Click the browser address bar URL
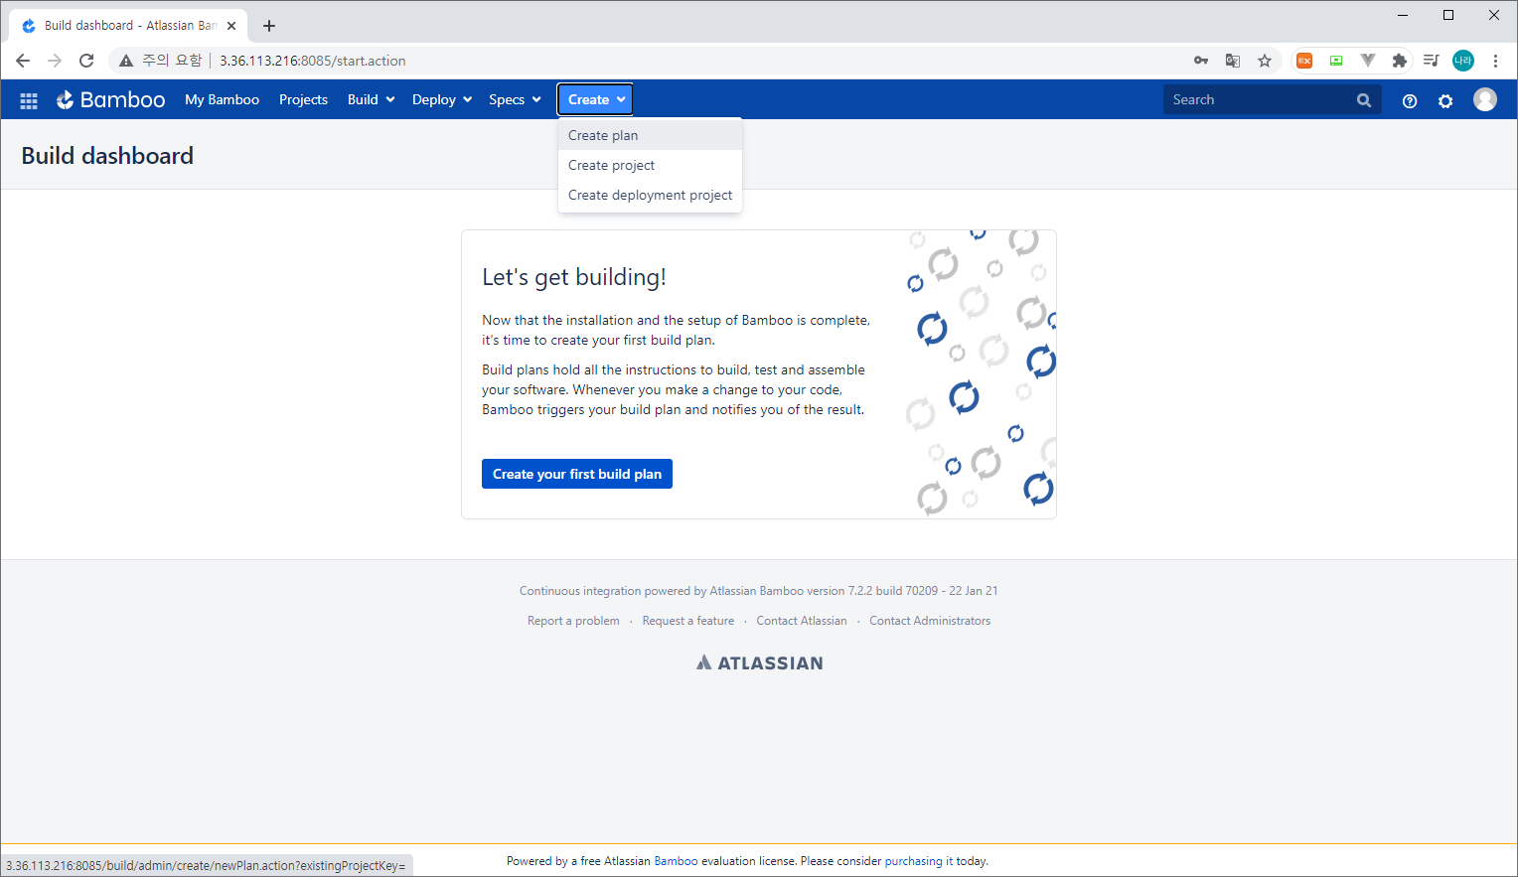 click(313, 61)
